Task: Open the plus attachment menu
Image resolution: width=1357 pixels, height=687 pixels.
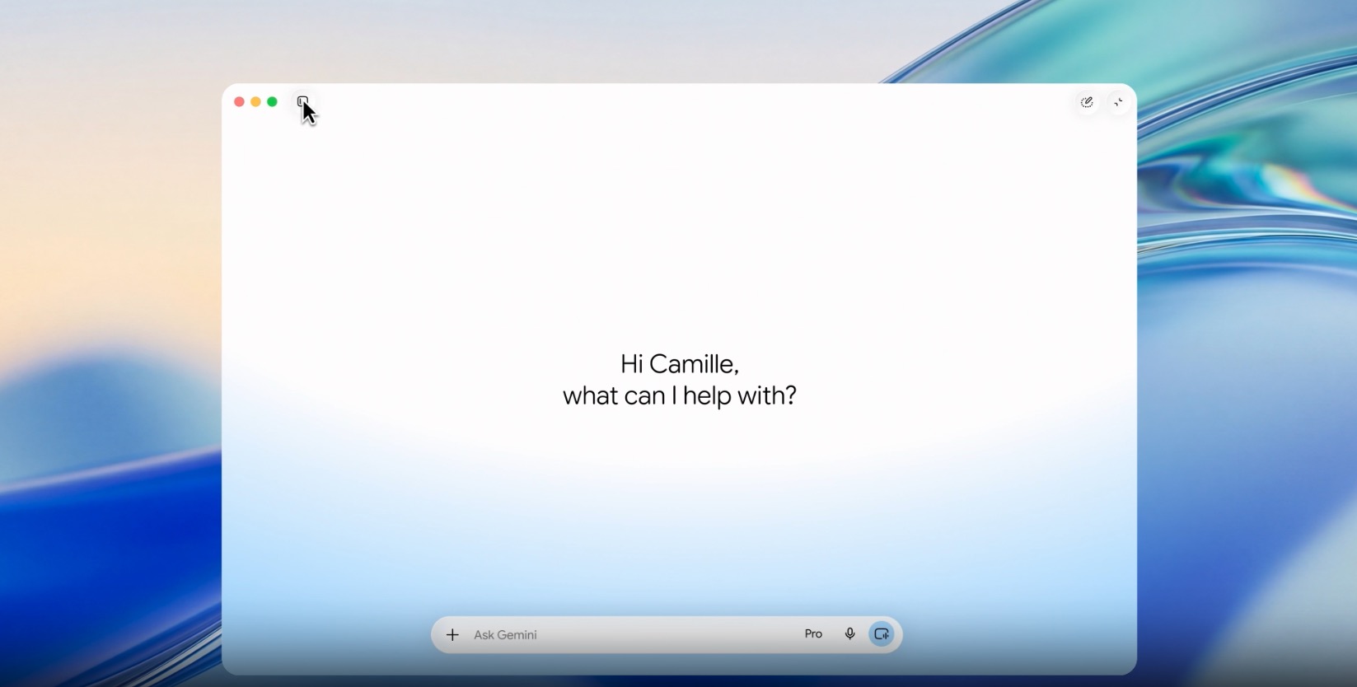Action: [452, 634]
